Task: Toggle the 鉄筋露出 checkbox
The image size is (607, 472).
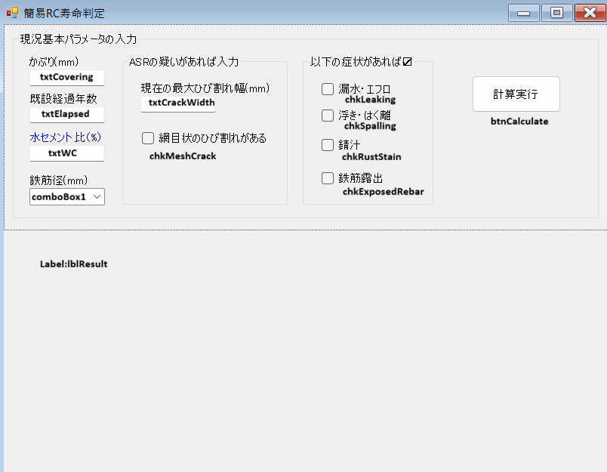Action: (328, 178)
